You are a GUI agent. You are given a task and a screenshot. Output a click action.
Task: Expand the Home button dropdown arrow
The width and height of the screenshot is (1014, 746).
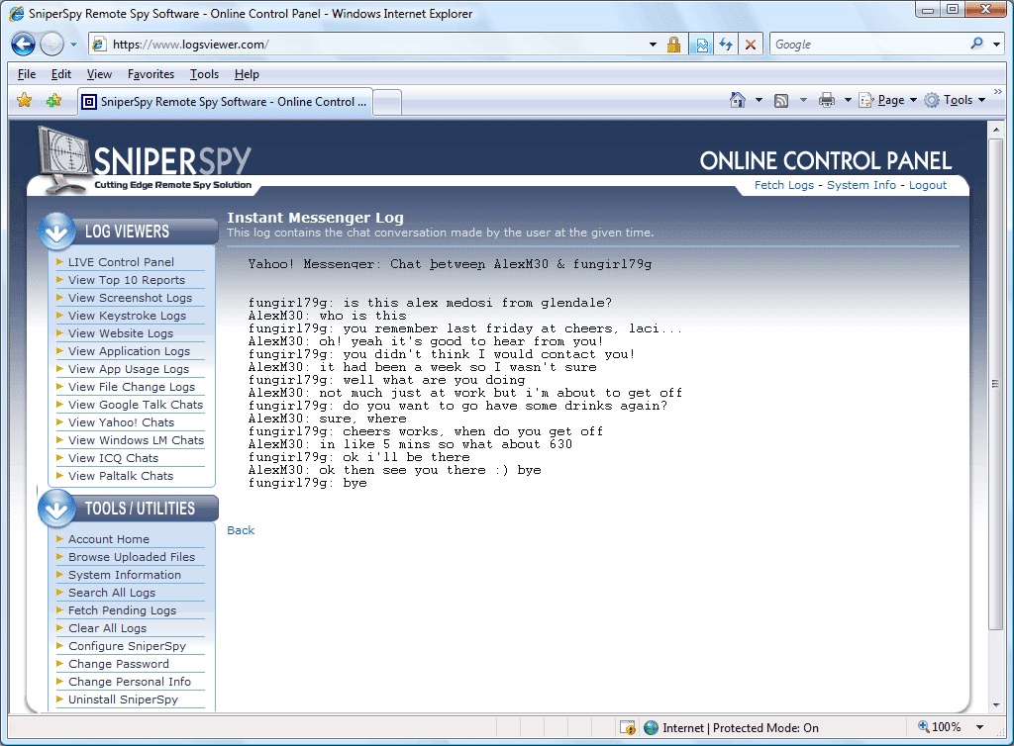[x=760, y=100]
